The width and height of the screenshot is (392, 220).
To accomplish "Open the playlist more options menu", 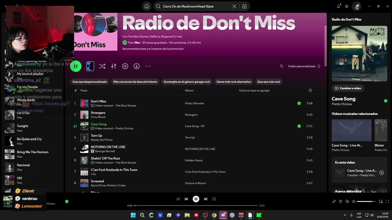I will pyautogui.click(x=148, y=66).
